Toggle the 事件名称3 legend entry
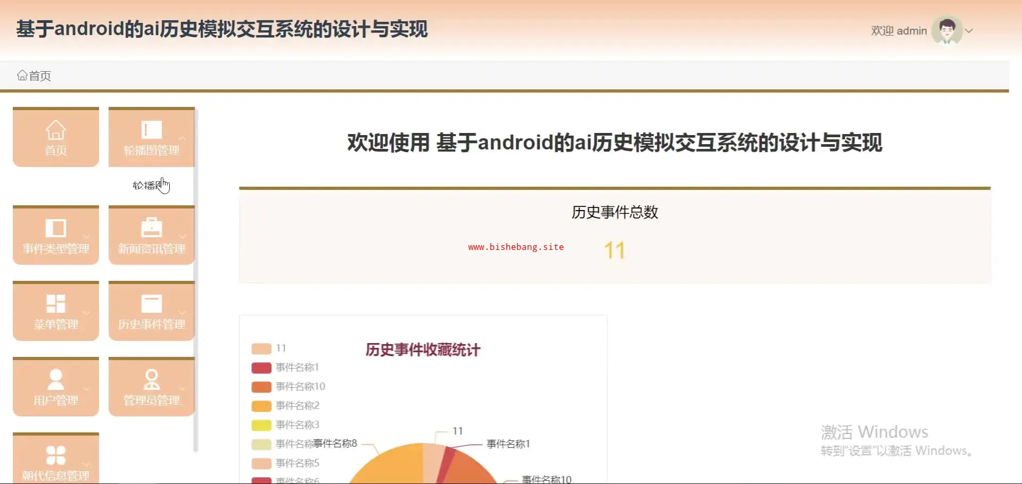 click(285, 425)
